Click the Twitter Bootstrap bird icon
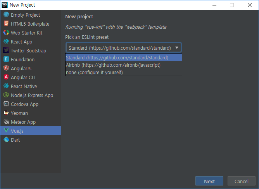 point(6,50)
